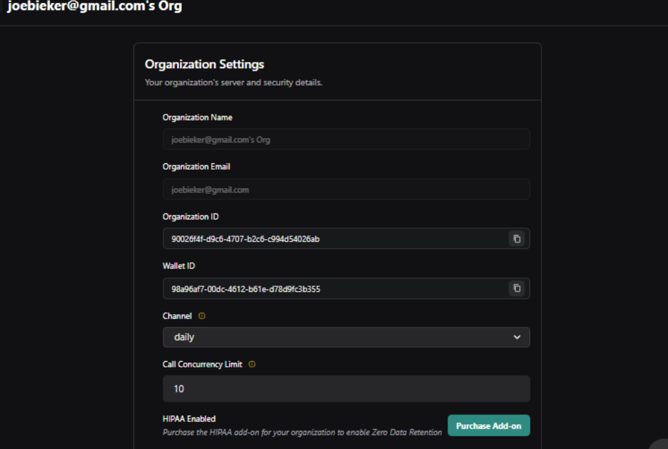Click the HIPAA Enabled label
The width and height of the screenshot is (668, 449).
pos(189,419)
